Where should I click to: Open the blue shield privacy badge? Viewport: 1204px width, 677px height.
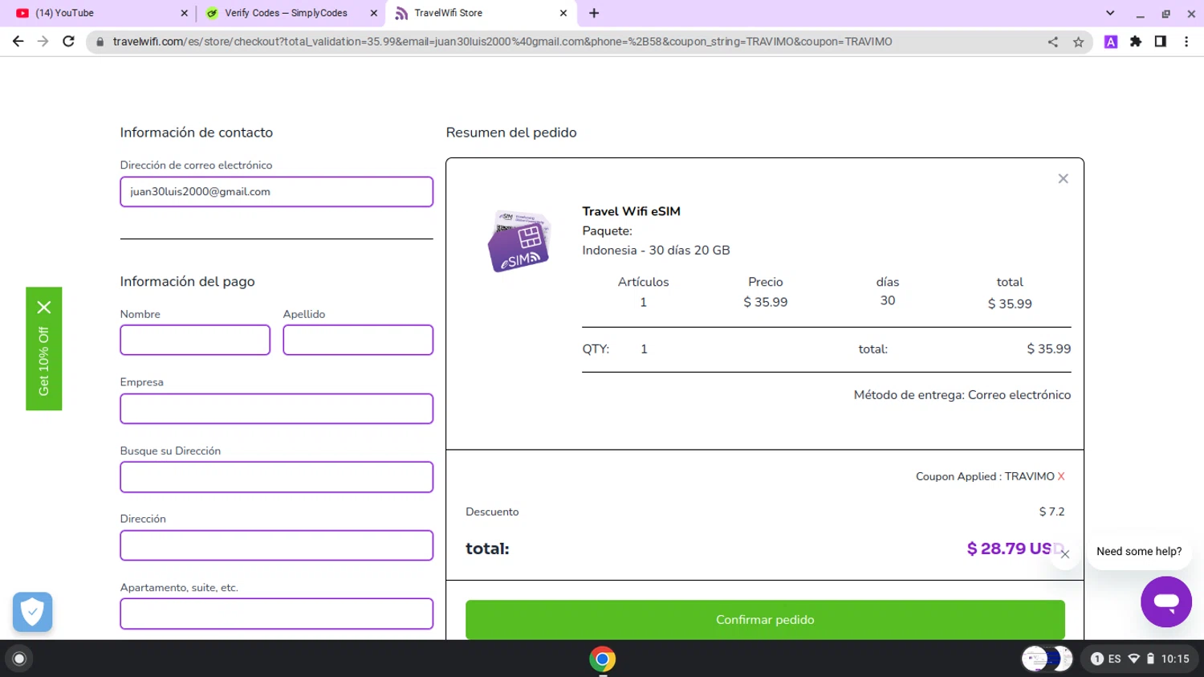pos(32,612)
